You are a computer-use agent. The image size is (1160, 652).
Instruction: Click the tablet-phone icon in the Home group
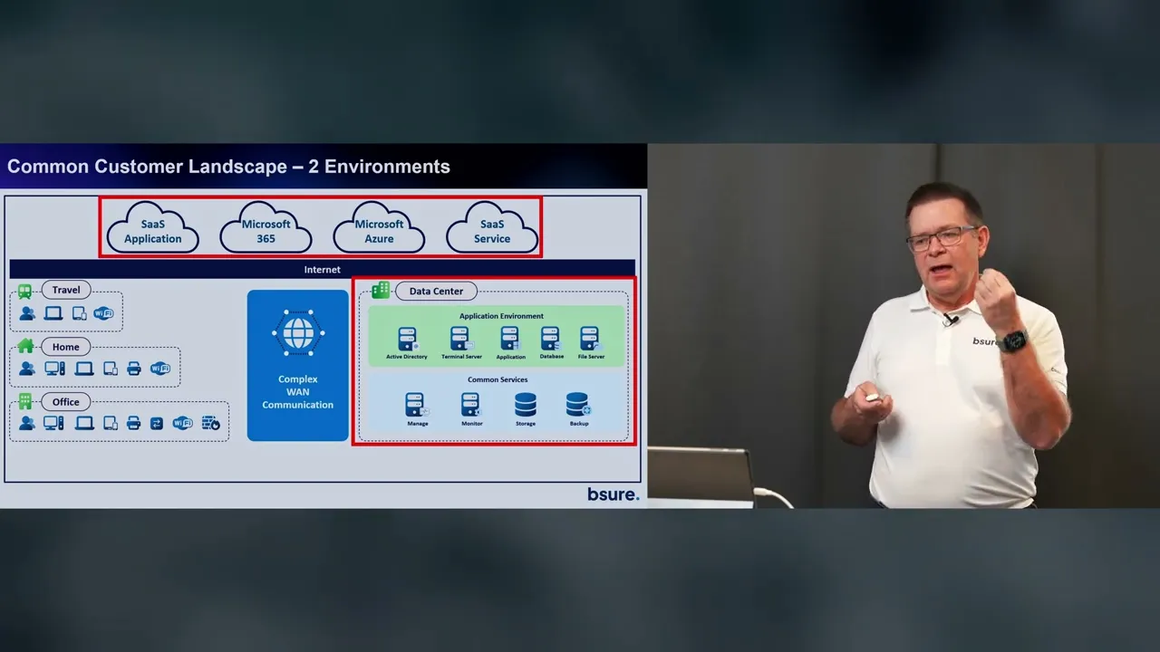111,369
